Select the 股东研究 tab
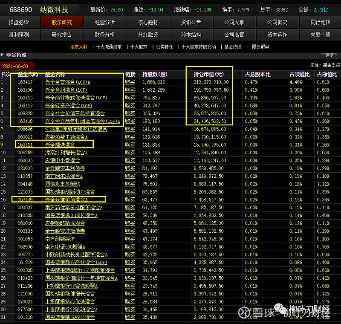The width and height of the screenshot is (341, 324). click(62, 23)
